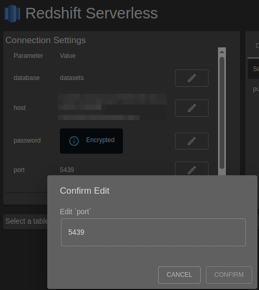Click the 'Confirm Edit' dialog title
The width and height of the screenshot is (259, 290).
coord(85,191)
